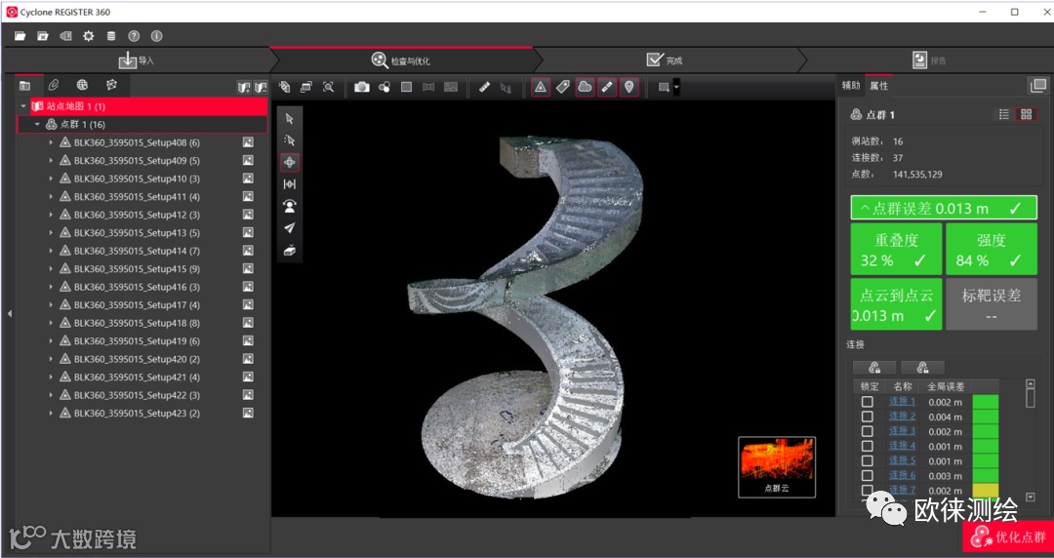
Task: Select the bottom tool in vertical toolbar
Action: (x=290, y=250)
